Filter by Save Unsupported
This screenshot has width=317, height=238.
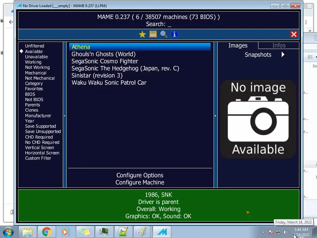pos(43,131)
